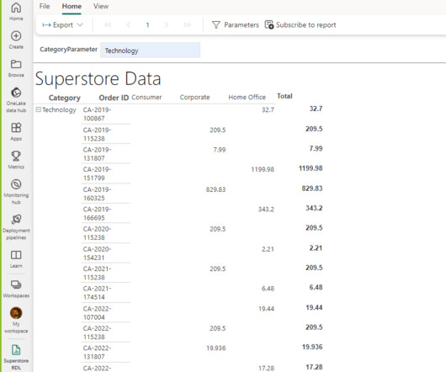Go to first page arrow

pos(107,24)
